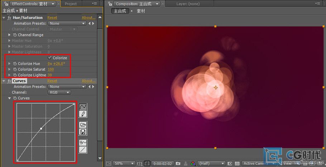The image size is (326, 167).
Task: Toggle the Curves fx effect switch
Action: [9, 81]
